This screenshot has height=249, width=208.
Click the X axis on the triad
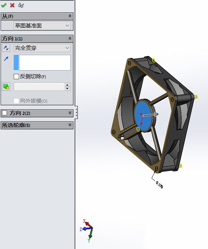87,224
